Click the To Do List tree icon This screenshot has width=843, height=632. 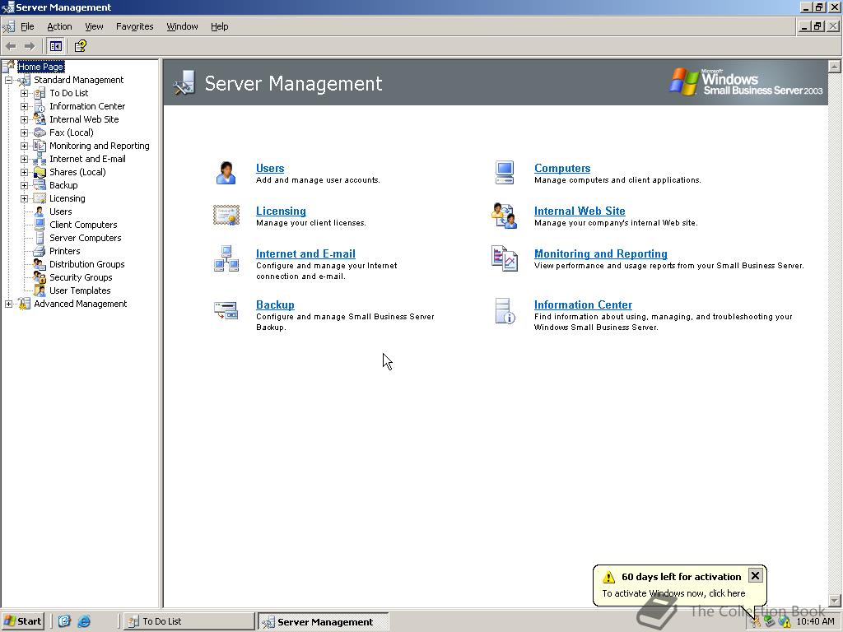pyautogui.click(x=40, y=94)
